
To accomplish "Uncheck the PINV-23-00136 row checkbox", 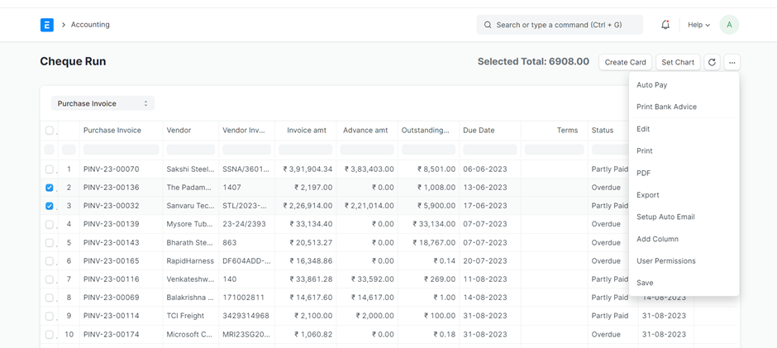I will pos(50,188).
